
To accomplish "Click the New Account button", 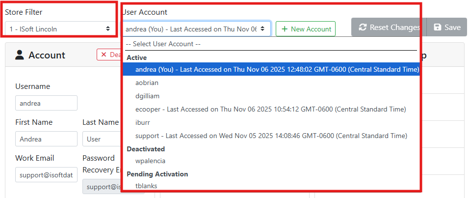I will point(306,29).
